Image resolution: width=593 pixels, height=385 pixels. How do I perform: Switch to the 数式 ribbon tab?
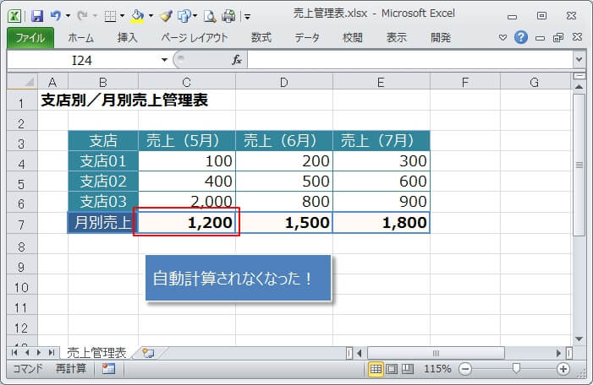tap(261, 38)
